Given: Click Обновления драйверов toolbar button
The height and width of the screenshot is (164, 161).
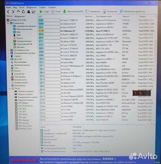Looking at the screenshot, I should point(132,12).
